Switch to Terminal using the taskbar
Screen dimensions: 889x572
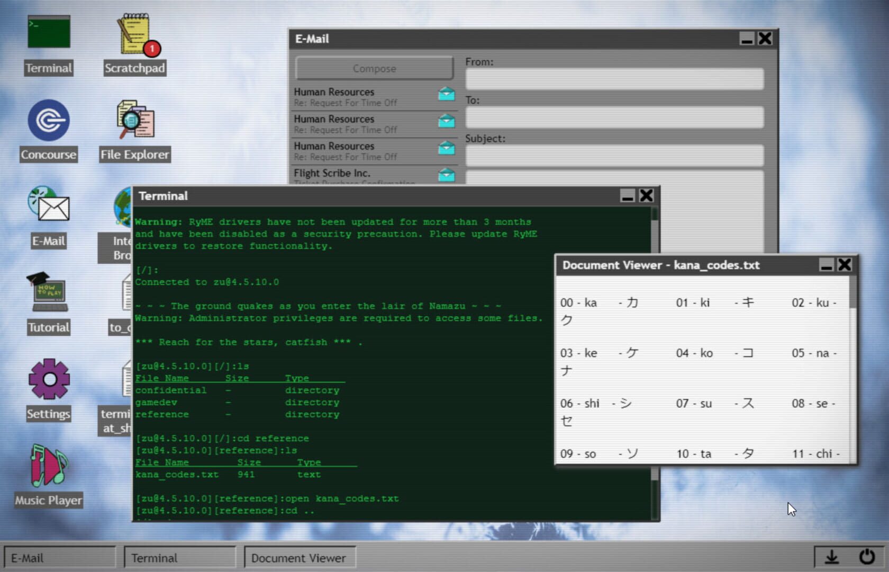tap(180, 557)
